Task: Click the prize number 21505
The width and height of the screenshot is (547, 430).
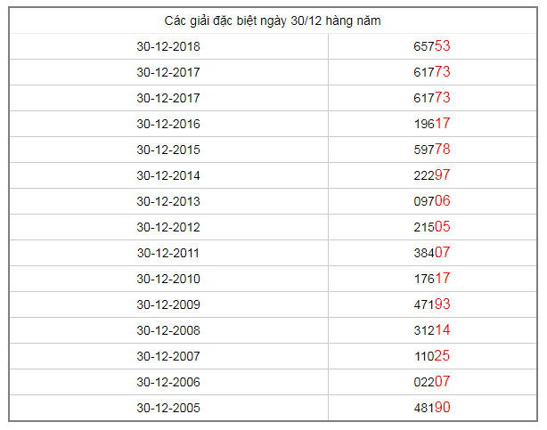Action: point(432,227)
